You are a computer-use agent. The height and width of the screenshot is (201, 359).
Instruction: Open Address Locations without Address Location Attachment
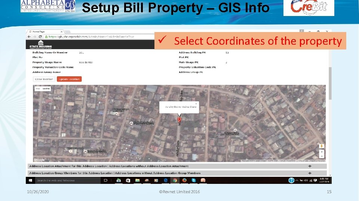coord(148,166)
